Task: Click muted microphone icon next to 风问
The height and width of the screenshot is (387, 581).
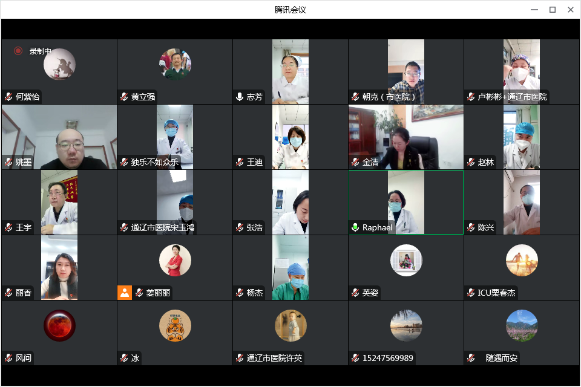Action: (8, 358)
